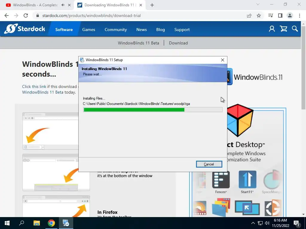Mute the YouTube tab speaker icon
Screen dimensions: 306x229
63,5
